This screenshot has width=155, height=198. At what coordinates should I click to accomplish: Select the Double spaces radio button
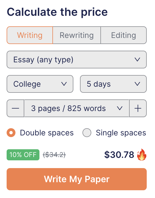click(11, 133)
